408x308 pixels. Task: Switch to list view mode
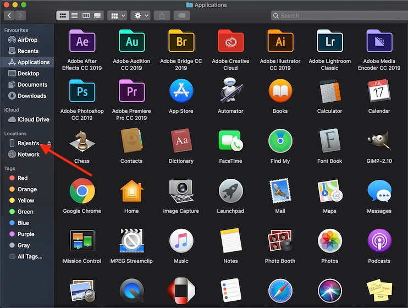click(75, 16)
